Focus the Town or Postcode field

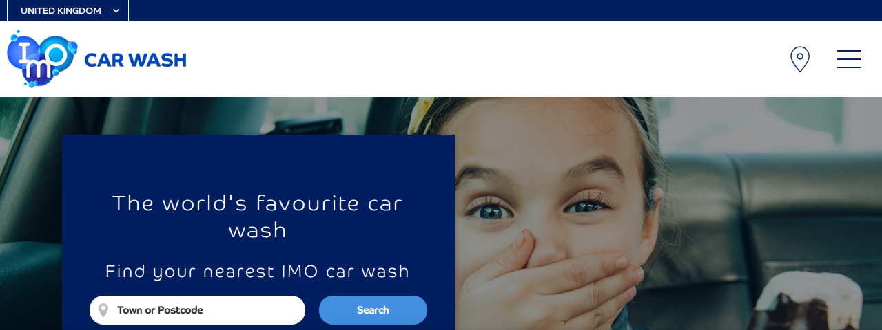pos(197,310)
